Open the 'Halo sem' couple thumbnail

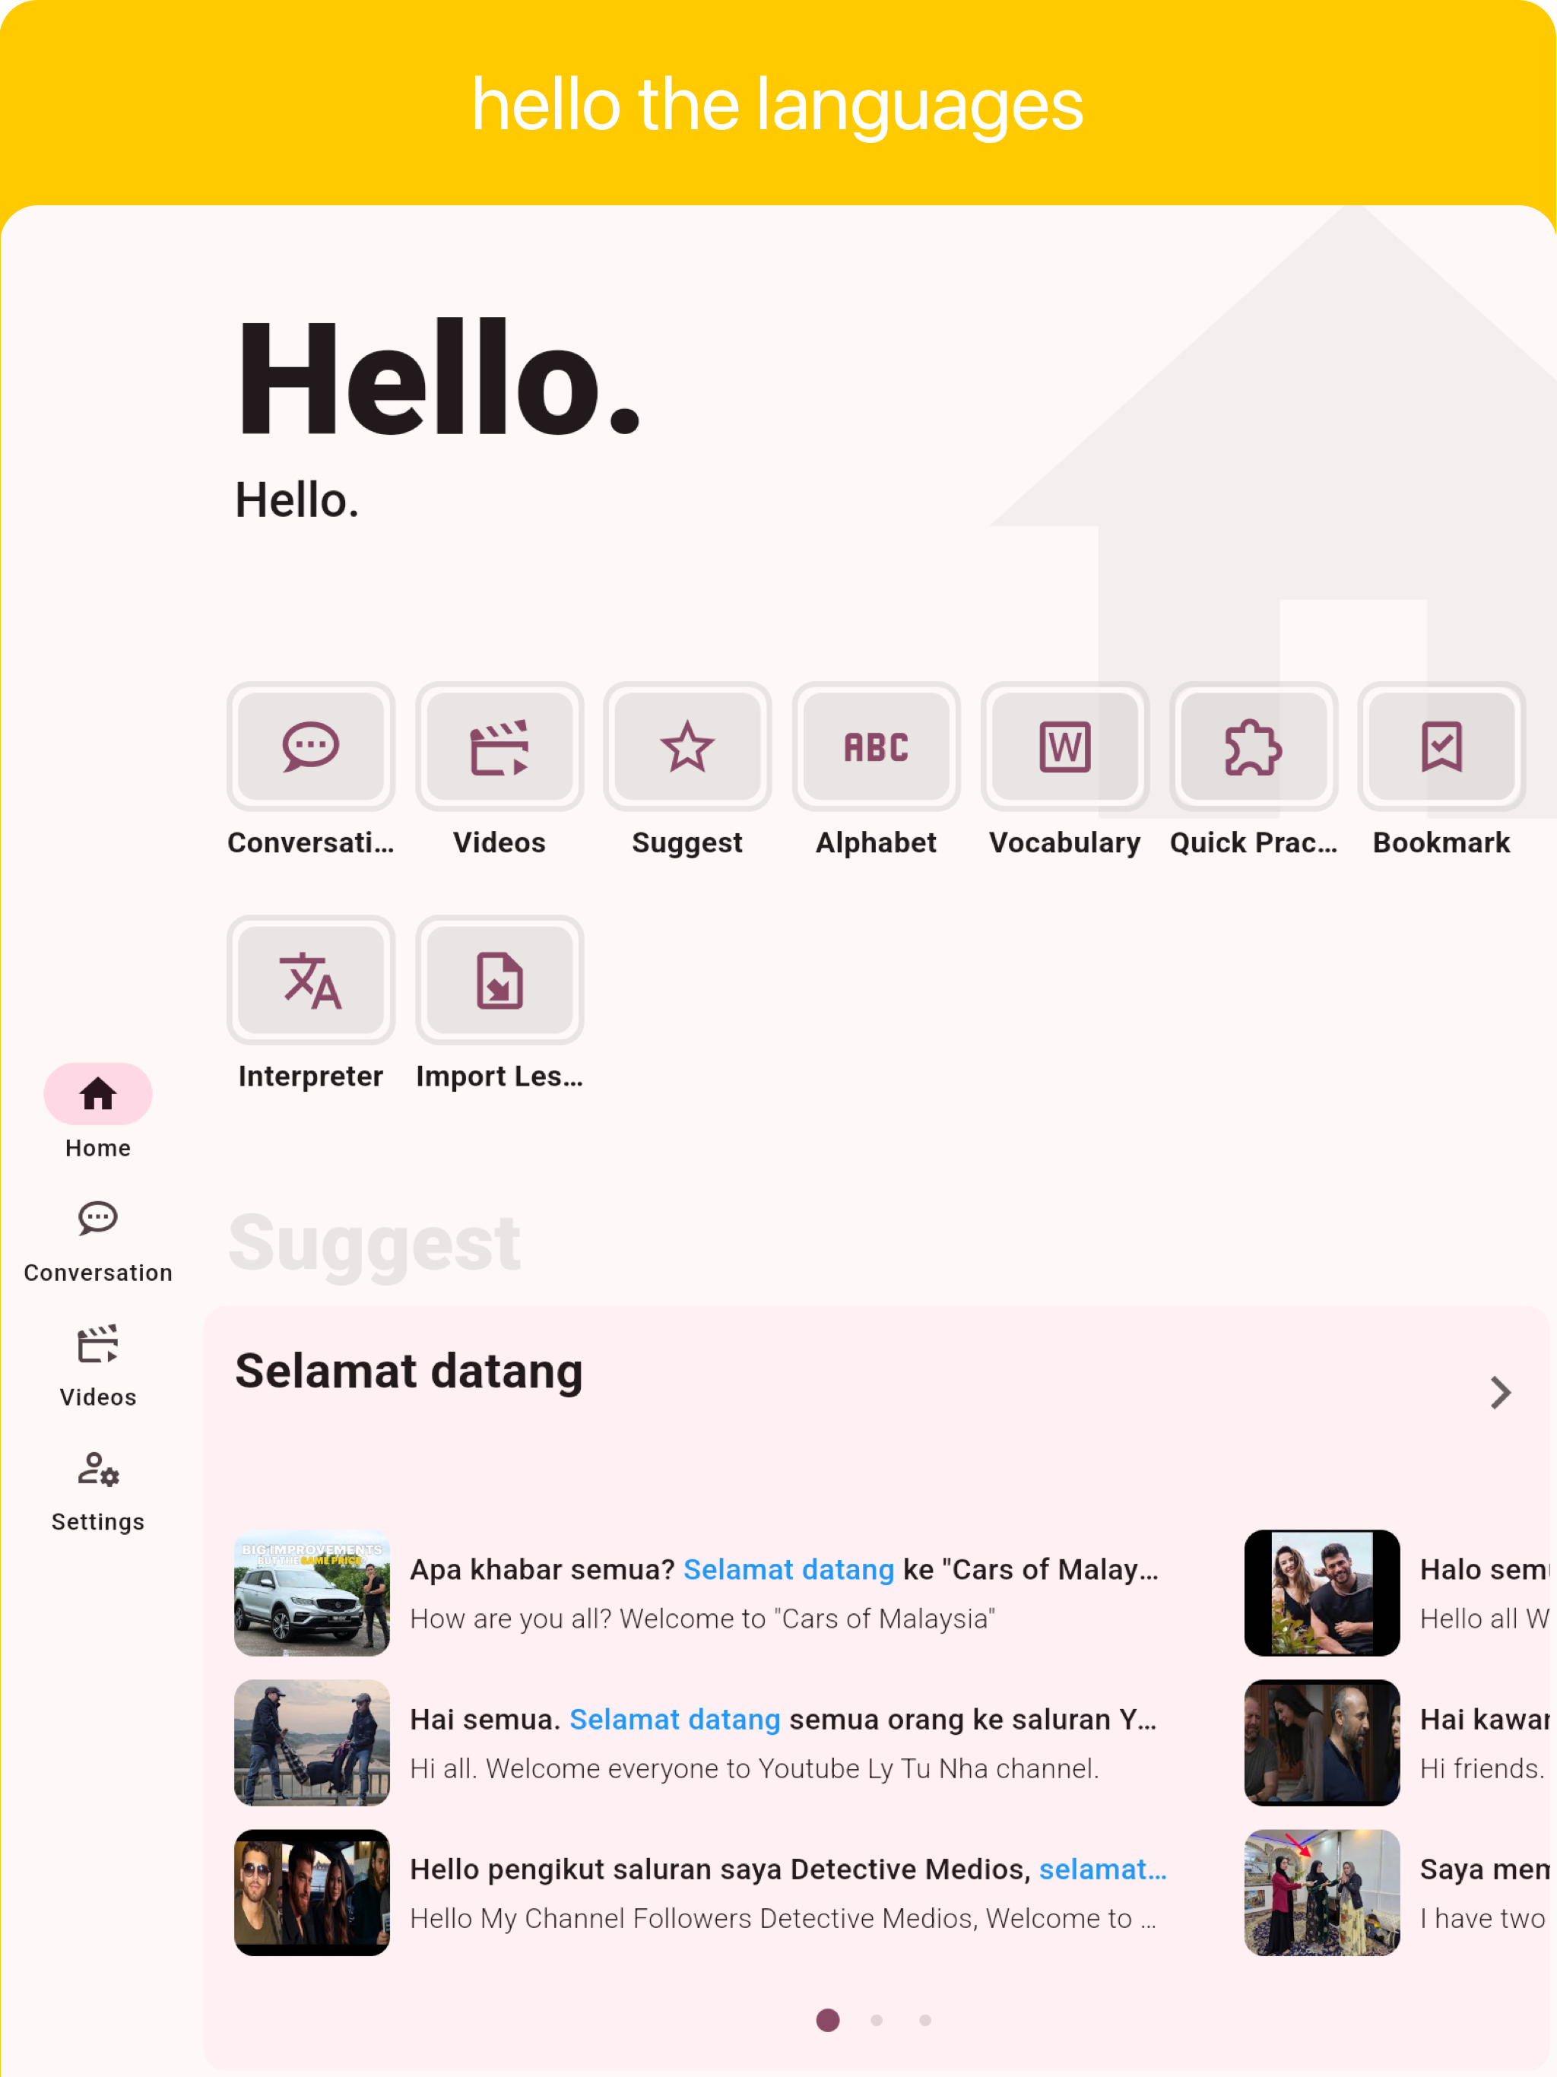coord(1321,1593)
